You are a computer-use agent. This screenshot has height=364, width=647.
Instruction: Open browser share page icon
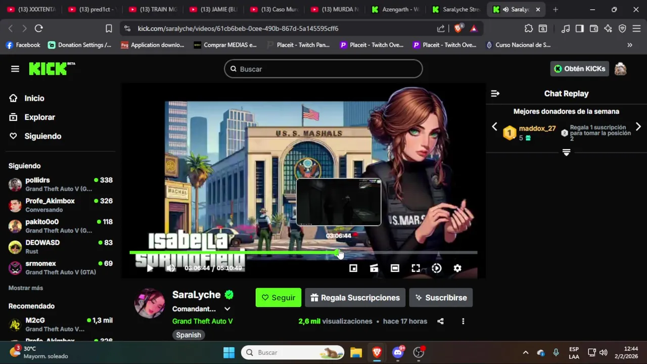coord(441,29)
